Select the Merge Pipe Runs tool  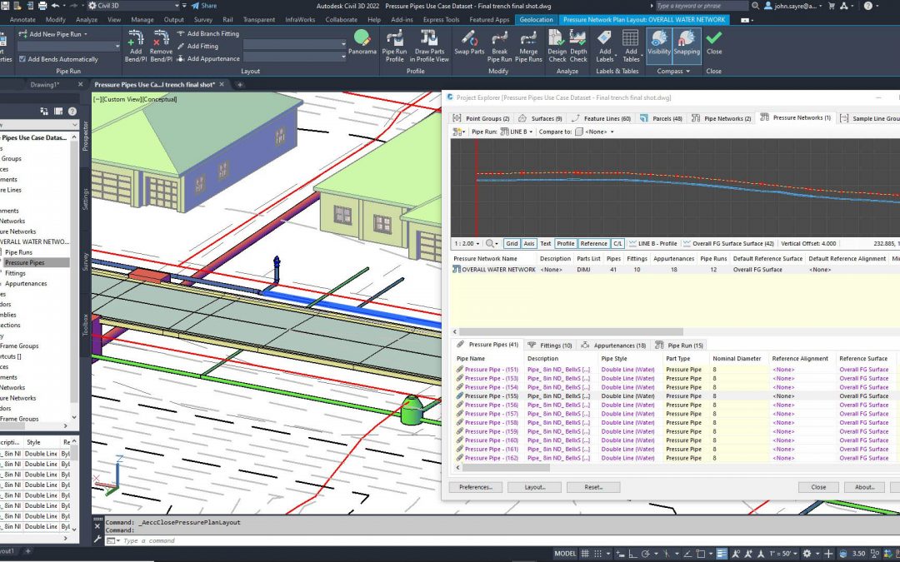tap(528, 46)
